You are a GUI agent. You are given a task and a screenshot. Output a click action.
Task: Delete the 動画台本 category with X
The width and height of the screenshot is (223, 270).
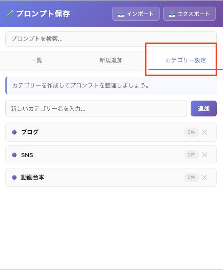click(x=204, y=178)
